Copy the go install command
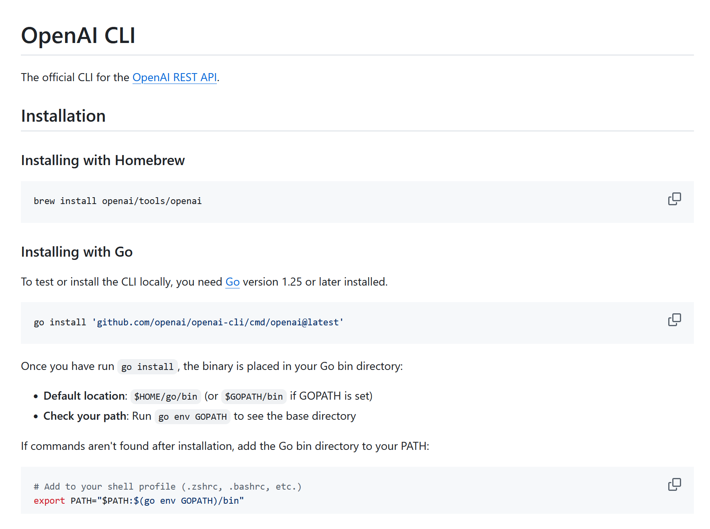Image resolution: width=710 pixels, height=529 pixels. pos(674,320)
